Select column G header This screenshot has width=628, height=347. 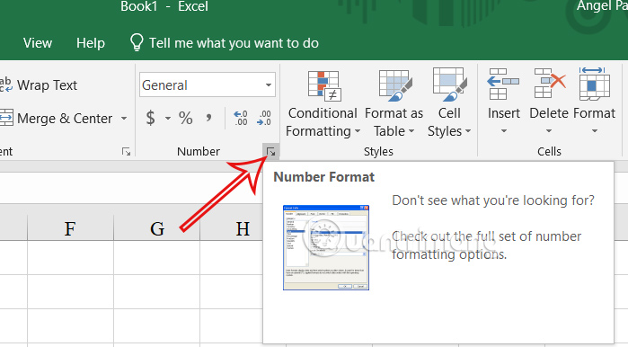pos(157,228)
